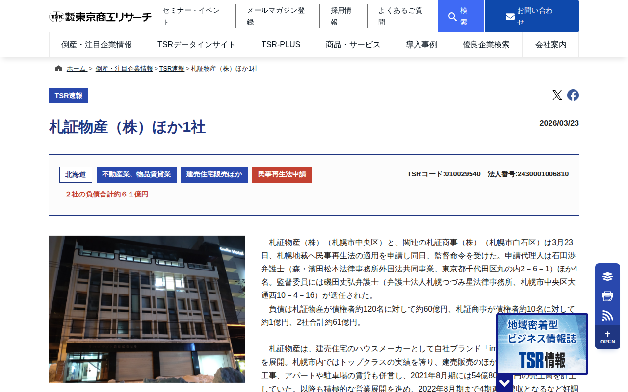Viewport: 628px width, 392px height.
Task: Select the 不動産業、物品賃貸業 tag
Action: coord(136,174)
